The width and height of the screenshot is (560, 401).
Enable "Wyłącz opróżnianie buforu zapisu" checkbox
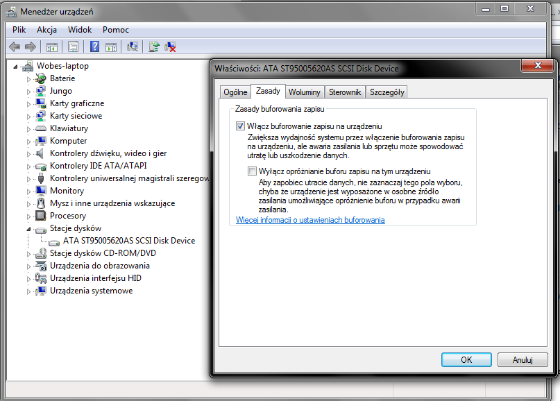(x=253, y=171)
